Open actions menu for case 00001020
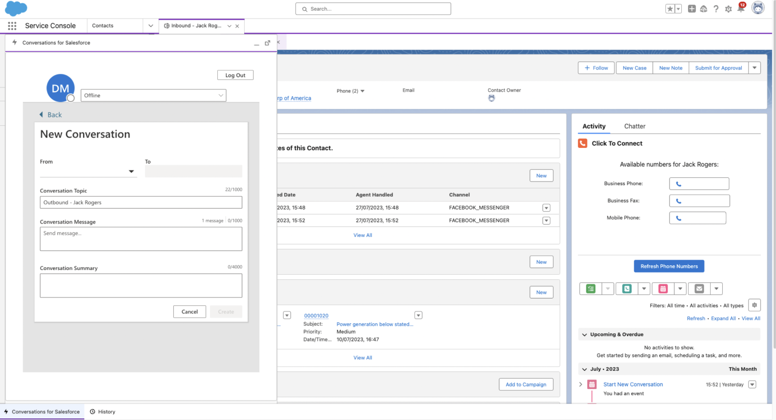The image size is (776, 420). tap(419, 315)
